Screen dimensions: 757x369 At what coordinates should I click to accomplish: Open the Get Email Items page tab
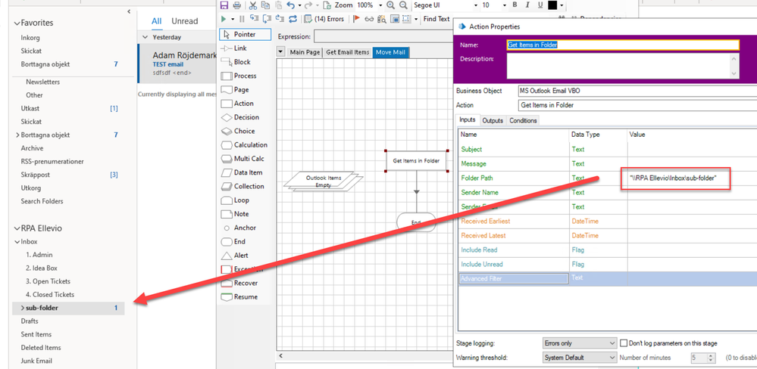(348, 52)
